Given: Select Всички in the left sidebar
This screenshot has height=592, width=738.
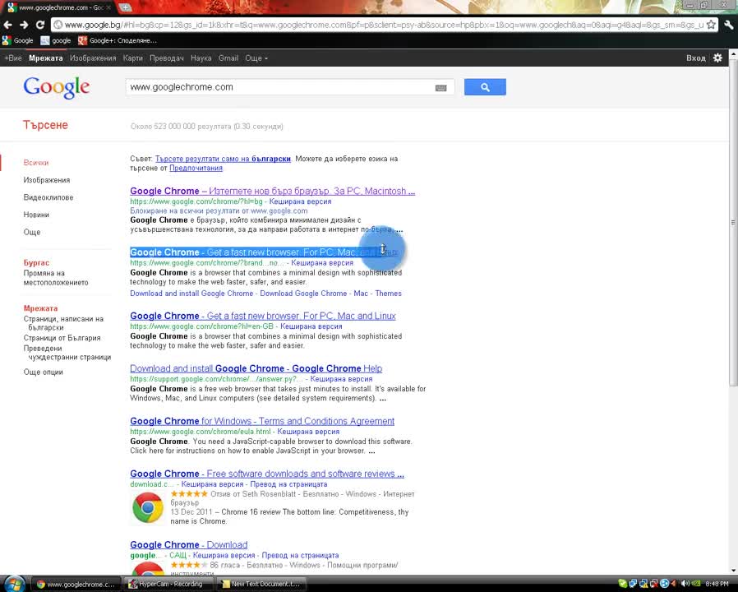Looking at the screenshot, I should point(36,163).
